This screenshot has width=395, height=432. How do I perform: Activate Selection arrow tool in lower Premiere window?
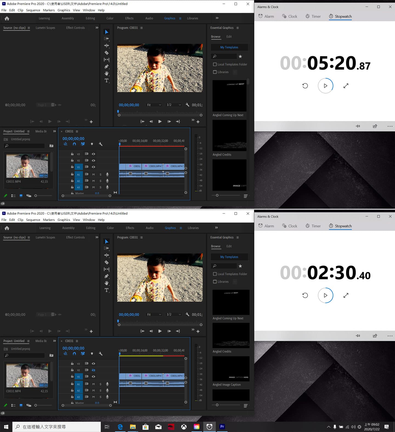(x=107, y=242)
